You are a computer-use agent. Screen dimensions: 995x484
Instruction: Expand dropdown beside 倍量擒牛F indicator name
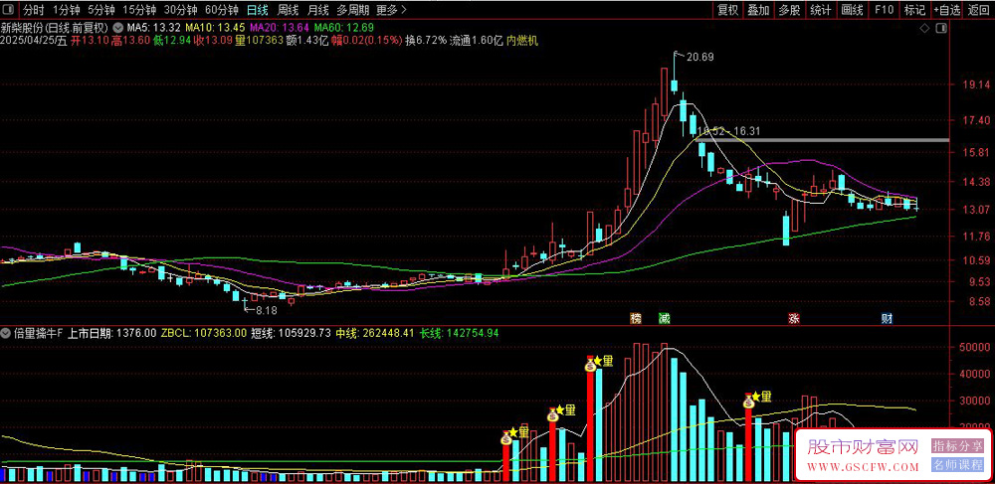click(x=7, y=333)
